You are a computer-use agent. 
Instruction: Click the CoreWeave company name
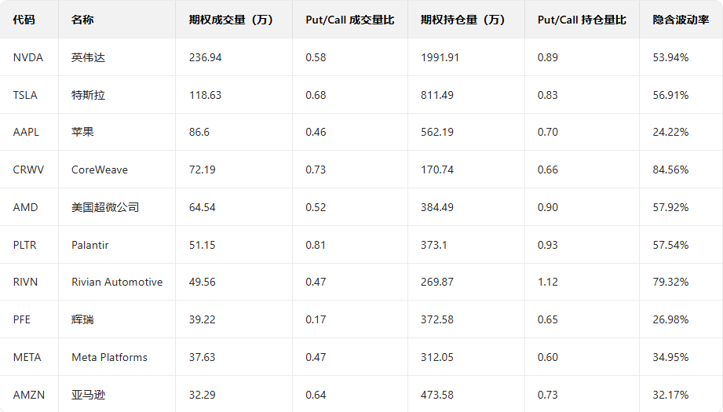[x=99, y=170]
